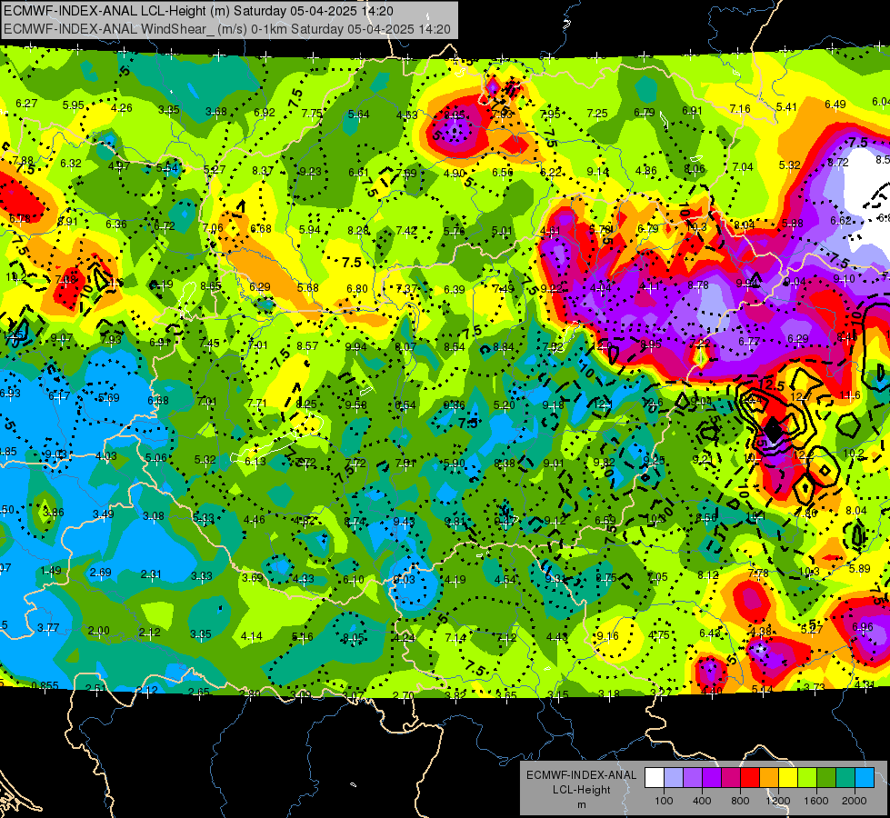Click the WindShear_ (m/s) 0-1km header line
This screenshot has height=818, width=890.
pyautogui.click(x=227, y=29)
